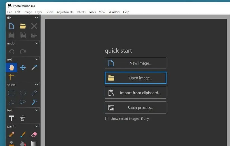This screenshot has width=230, height=146.
Task: Collapse the paint tools section
Action: click(x=36, y=126)
